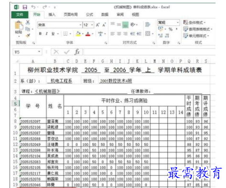Apply the red font color A
The width and height of the screenshot is (226, 188).
tap(88, 33)
